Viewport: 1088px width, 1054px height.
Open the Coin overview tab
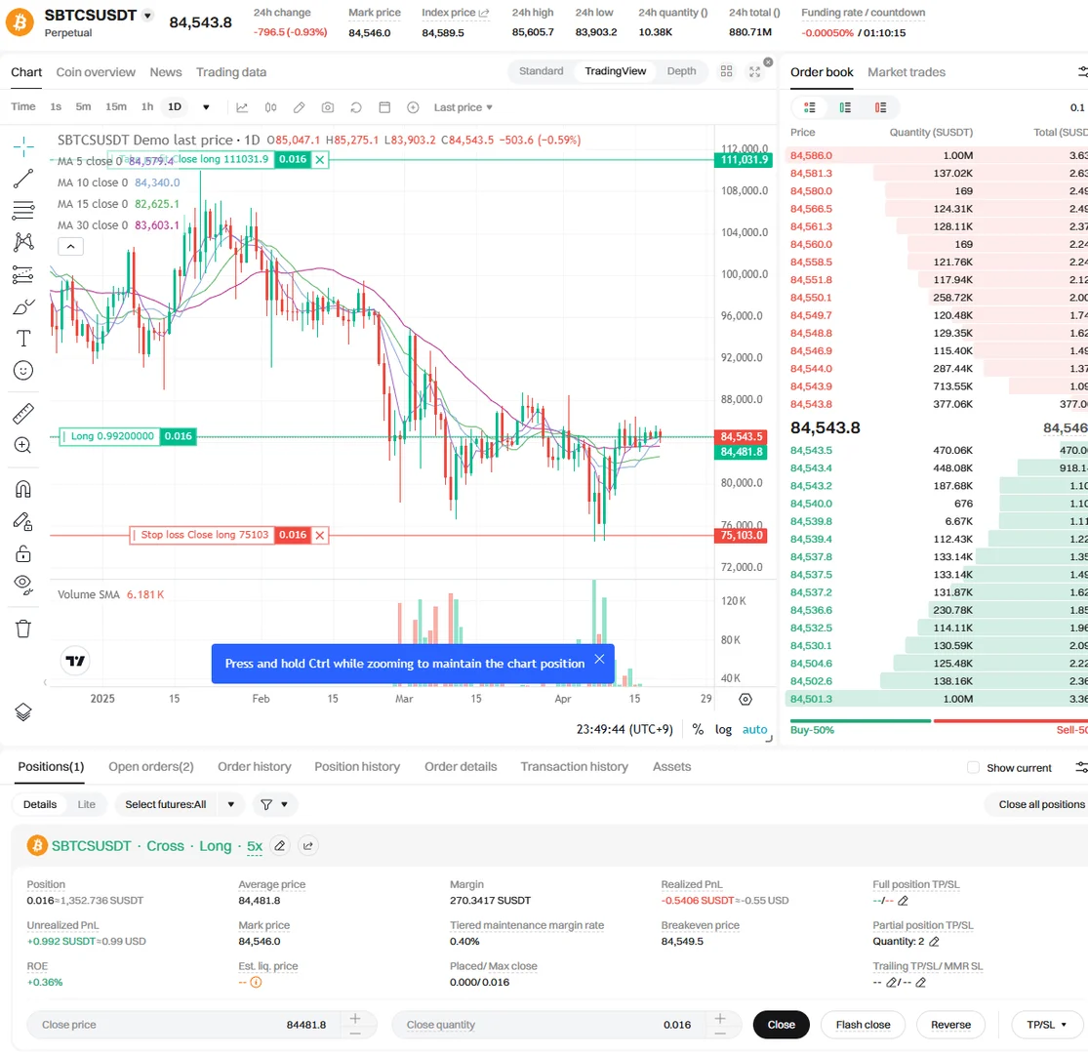(x=96, y=72)
